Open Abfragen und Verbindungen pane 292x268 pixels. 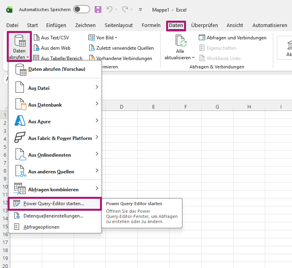(x=232, y=38)
